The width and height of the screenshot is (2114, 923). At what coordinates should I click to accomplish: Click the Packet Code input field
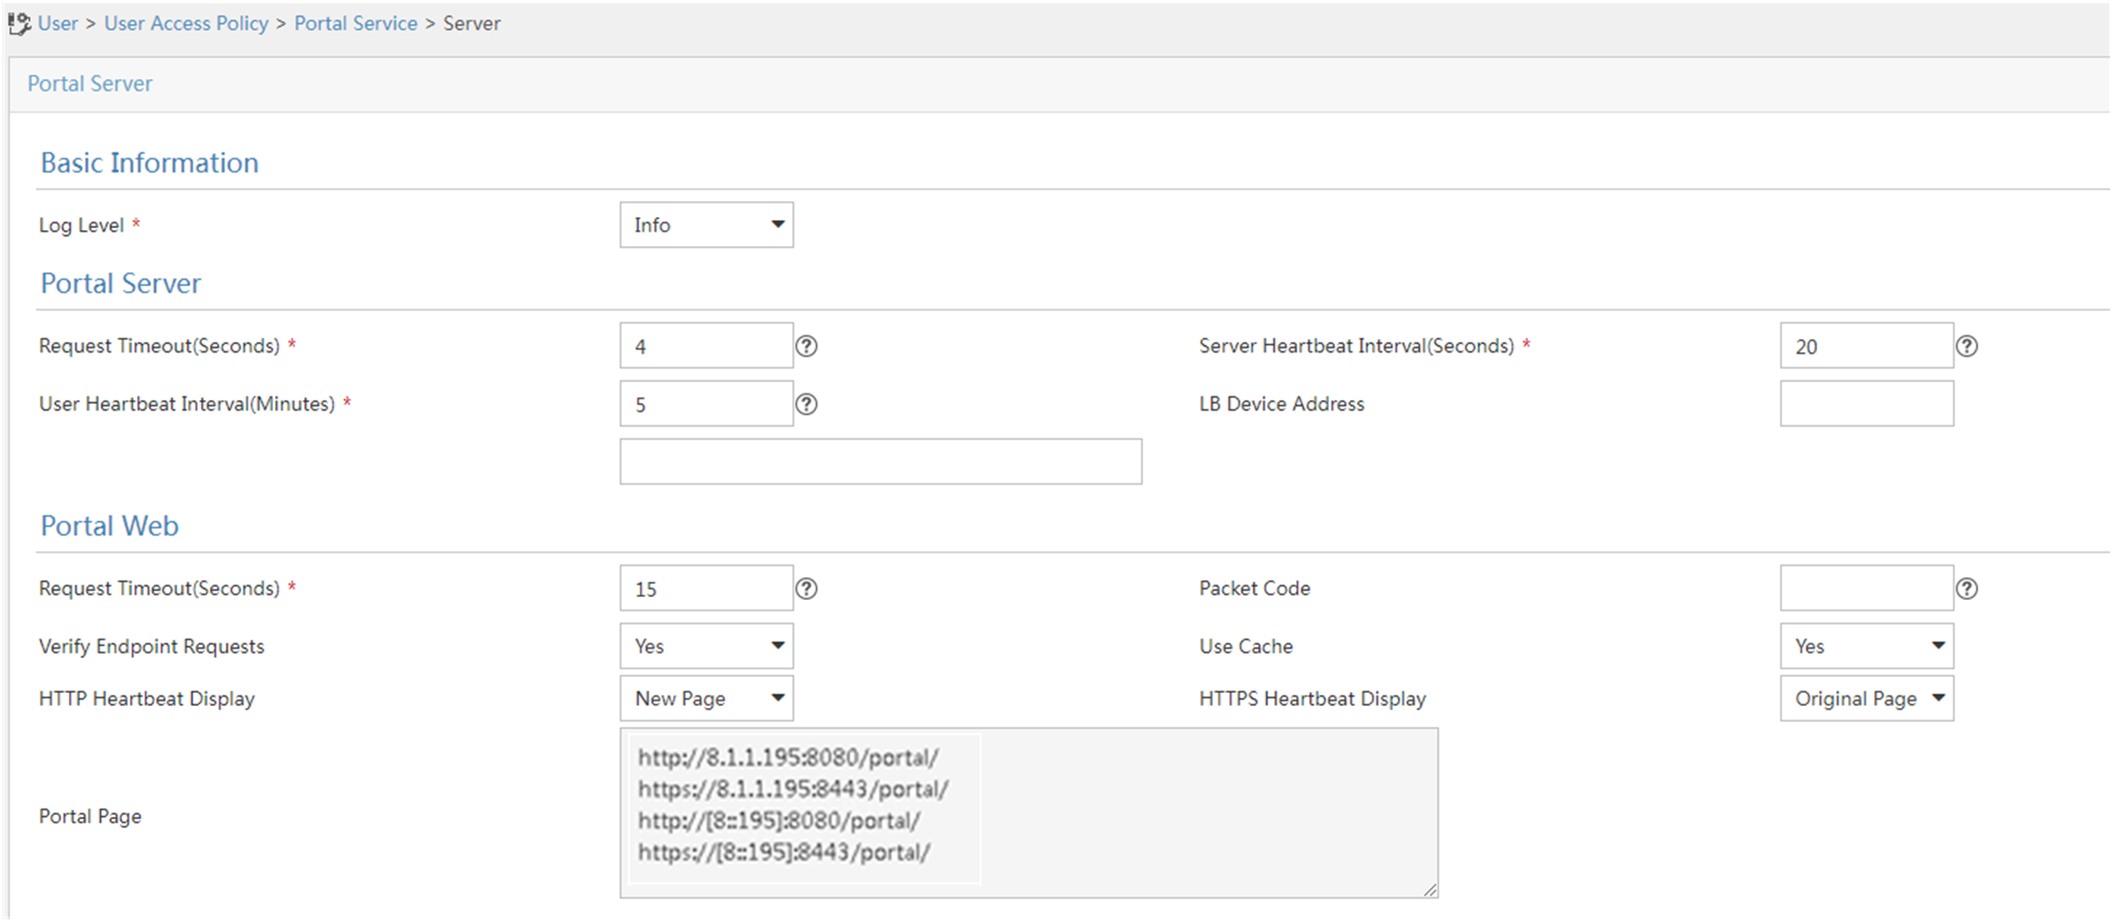pos(1867,589)
